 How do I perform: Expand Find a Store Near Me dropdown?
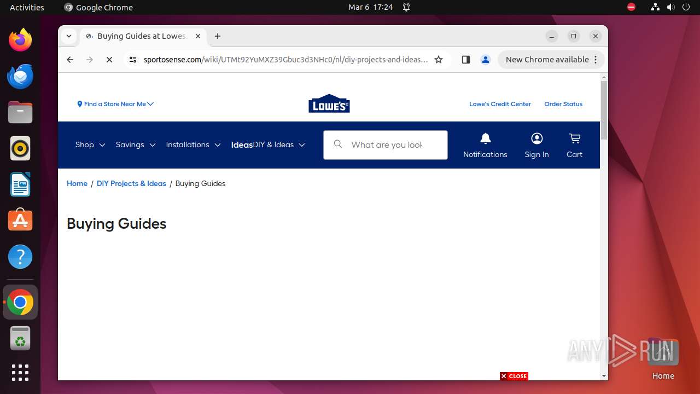[115, 104]
